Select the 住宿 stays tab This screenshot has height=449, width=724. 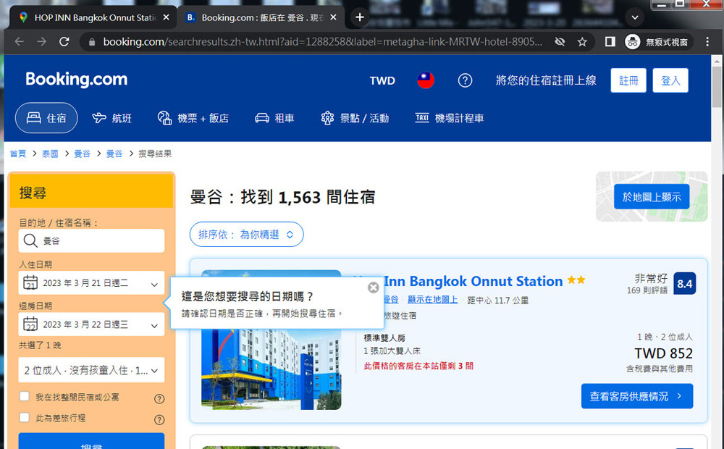[46, 118]
